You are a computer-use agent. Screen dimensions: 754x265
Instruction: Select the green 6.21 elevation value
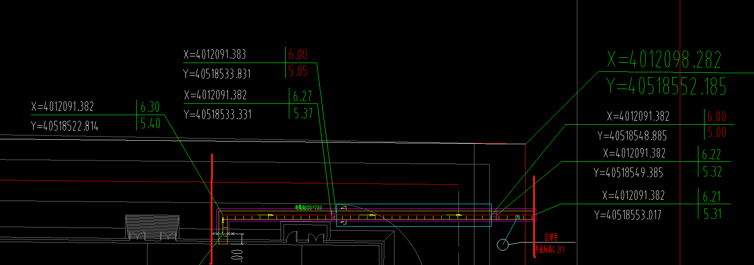[712, 197]
